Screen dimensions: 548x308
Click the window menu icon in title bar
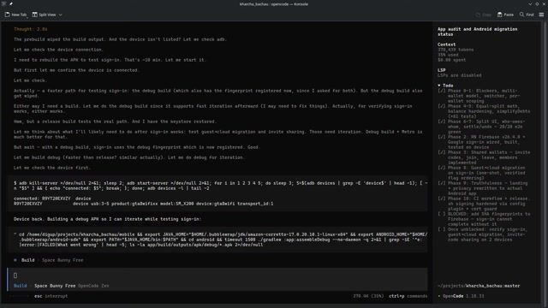pos(3,3)
